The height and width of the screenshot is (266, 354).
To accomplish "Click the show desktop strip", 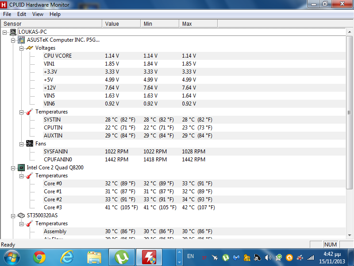I will (351, 258).
